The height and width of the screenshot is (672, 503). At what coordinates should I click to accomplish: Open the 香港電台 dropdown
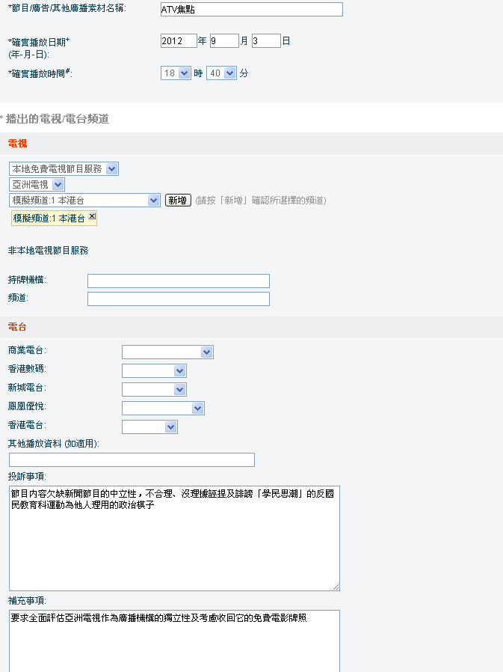pyautogui.click(x=149, y=427)
